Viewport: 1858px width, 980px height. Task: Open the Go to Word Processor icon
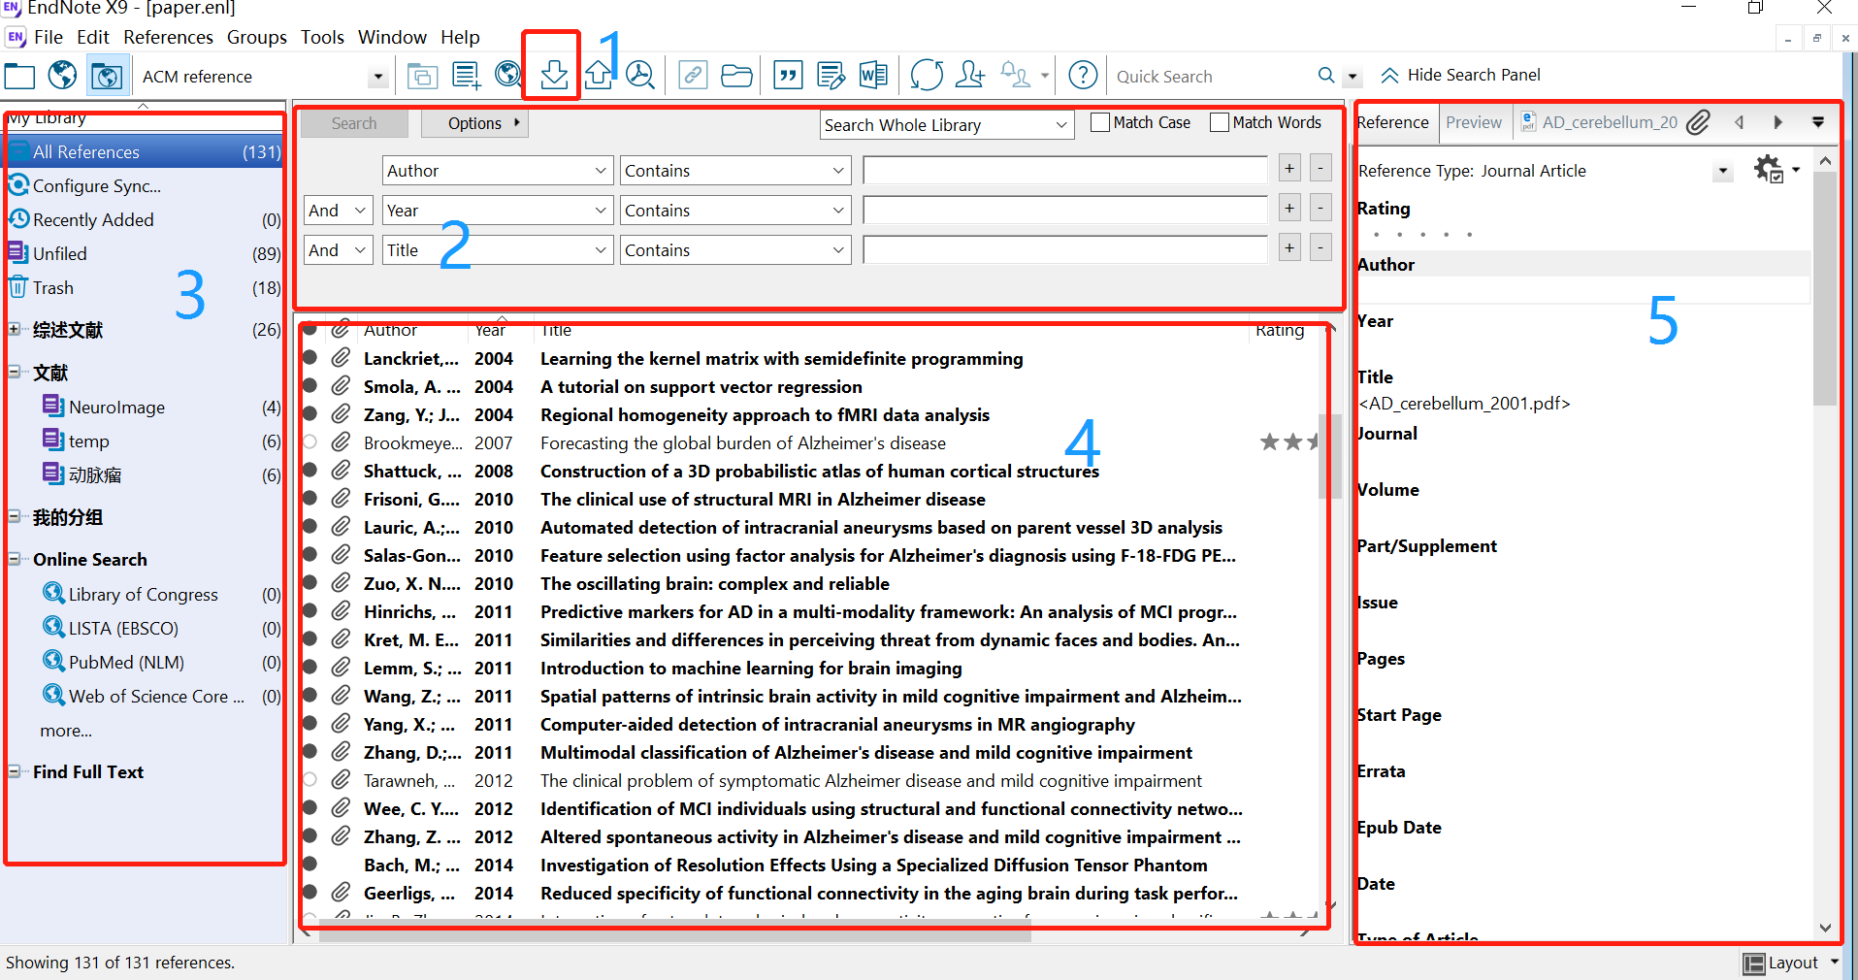pos(872,75)
